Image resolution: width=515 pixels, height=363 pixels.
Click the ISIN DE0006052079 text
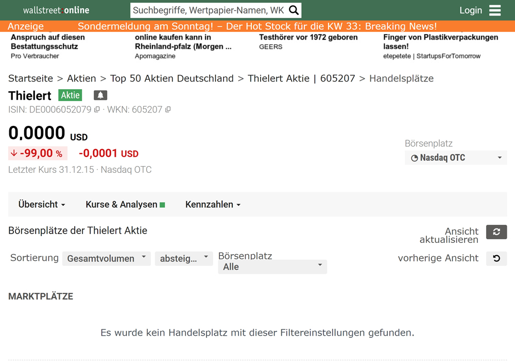pyautogui.click(x=50, y=109)
